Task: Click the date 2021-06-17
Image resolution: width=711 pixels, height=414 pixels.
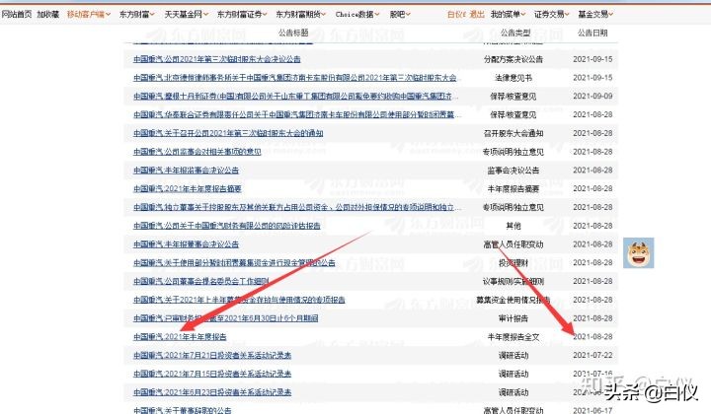Action: click(x=592, y=410)
